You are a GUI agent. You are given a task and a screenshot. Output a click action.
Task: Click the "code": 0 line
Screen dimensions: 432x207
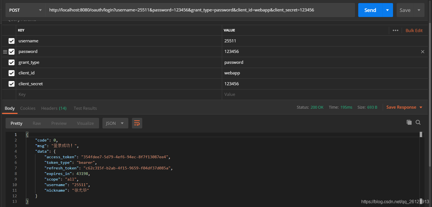[x=46, y=140]
